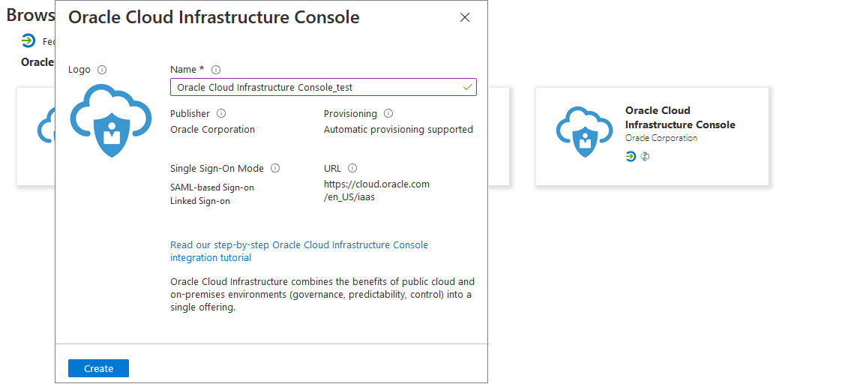The height and width of the screenshot is (384, 842).
Task: Click the Provisioning info icon
Action: point(389,114)
